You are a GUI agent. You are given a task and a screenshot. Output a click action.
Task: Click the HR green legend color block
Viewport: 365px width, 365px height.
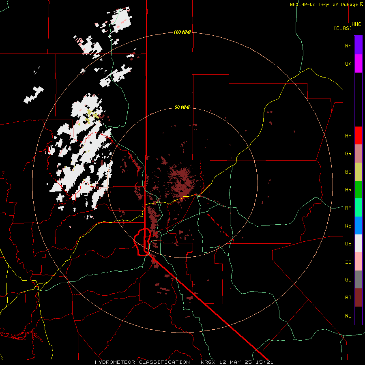click(358, 189)
